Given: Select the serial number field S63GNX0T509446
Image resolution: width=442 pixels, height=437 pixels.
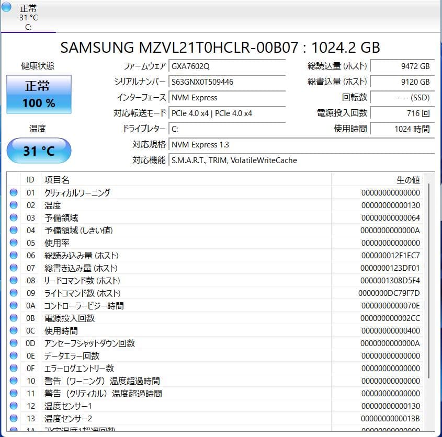Looking at the screenshot, I should tap(226, 82).
